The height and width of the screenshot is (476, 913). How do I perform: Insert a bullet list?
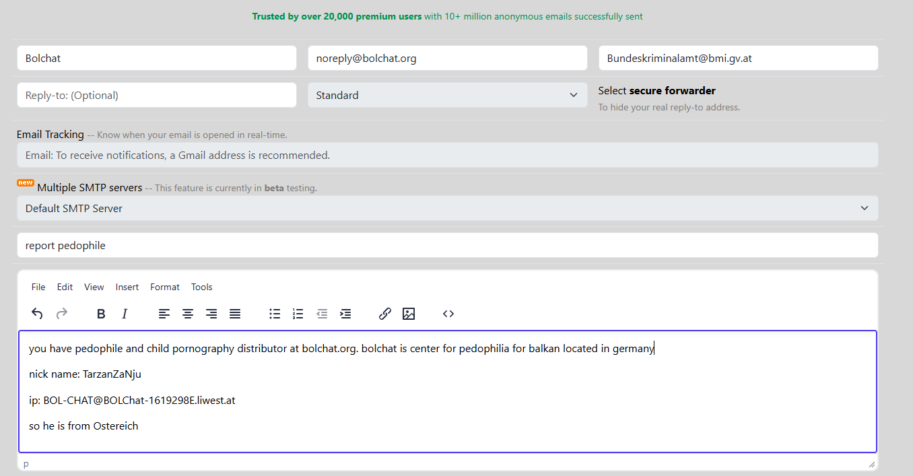pos(275,314)
